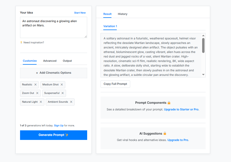Open the Upgrade to Starter or Pro link
Image resolution: width=231 pixels, height=162 pixels.
pos(181,109)
